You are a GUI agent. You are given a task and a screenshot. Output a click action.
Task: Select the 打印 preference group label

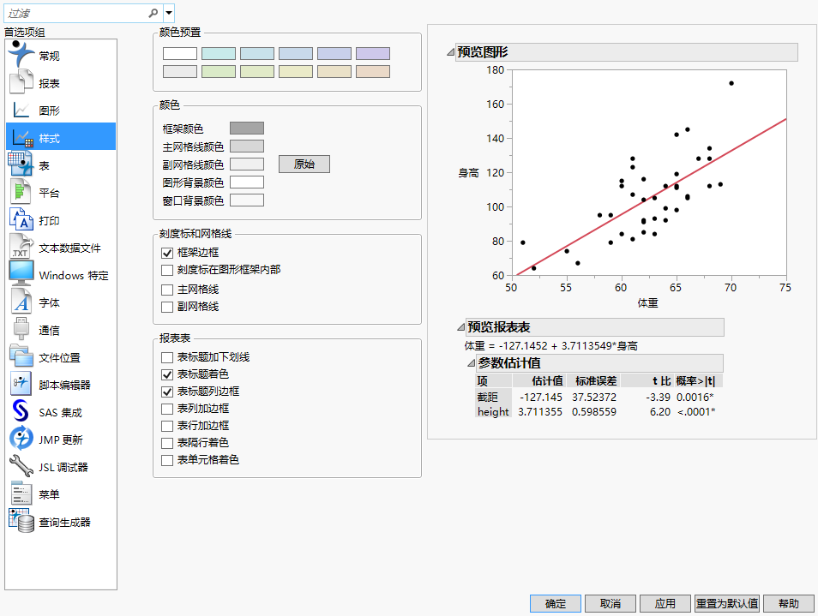(x=49, y=220)
